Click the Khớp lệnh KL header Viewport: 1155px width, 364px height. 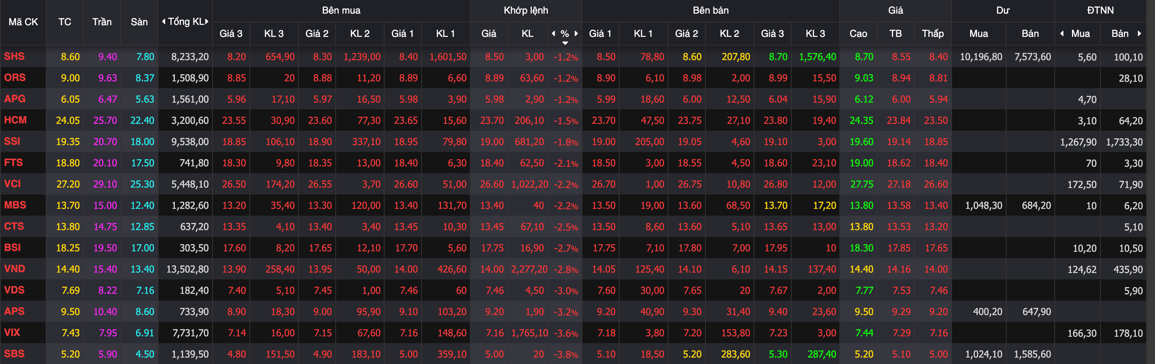pyautogui.click(x=527, y=34)
